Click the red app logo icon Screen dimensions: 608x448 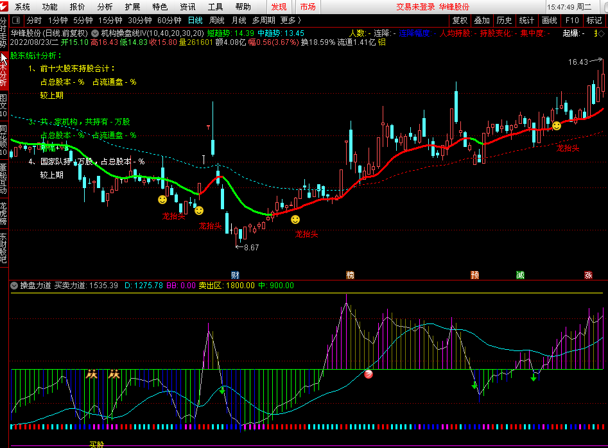(x=6, y=7)
